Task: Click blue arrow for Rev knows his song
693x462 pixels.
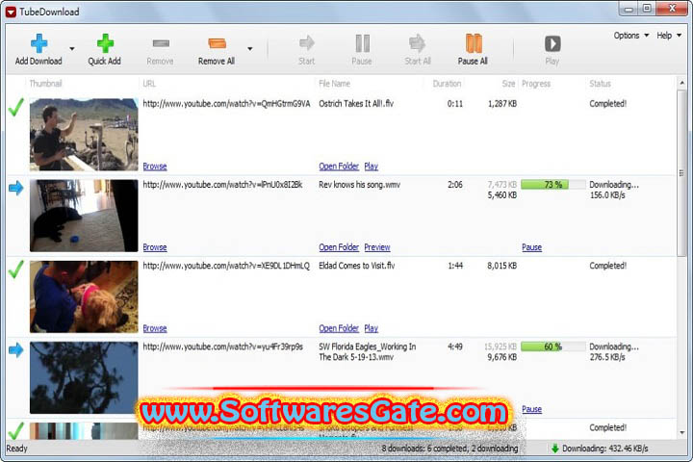Action: click(16, 188)
